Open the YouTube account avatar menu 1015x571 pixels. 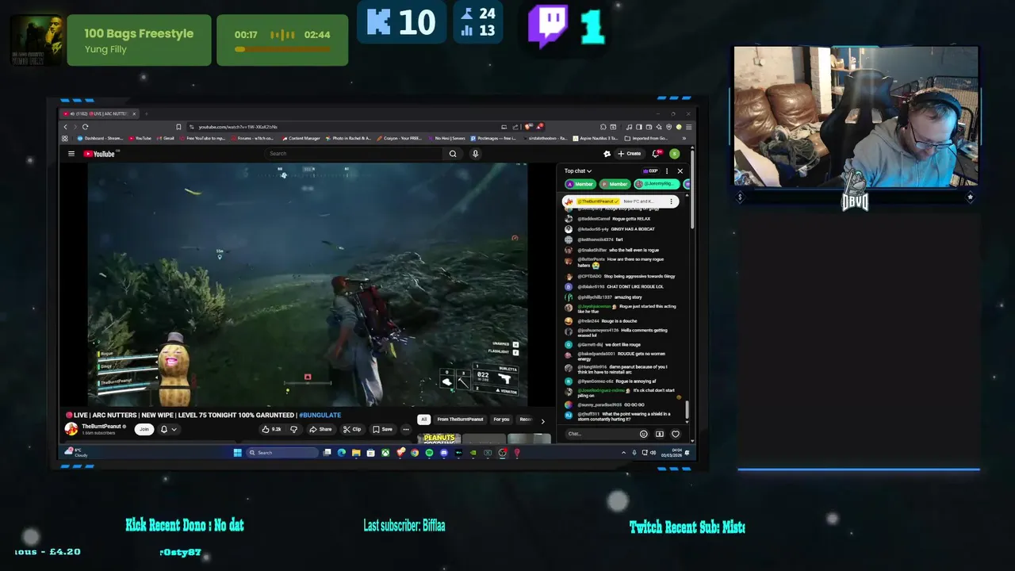674,154
